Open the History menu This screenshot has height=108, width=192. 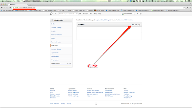29,1
